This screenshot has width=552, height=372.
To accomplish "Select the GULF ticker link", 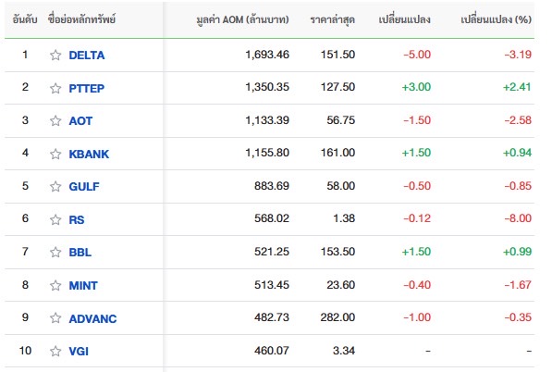I will (84, 186).
